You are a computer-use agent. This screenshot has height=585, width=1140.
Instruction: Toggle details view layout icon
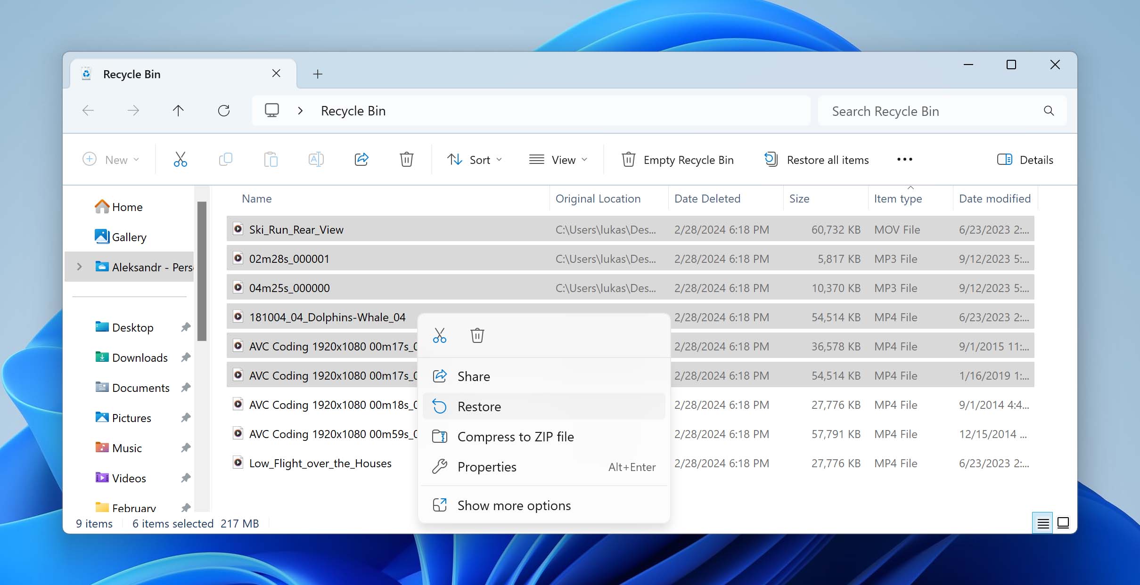[1042, 522]
